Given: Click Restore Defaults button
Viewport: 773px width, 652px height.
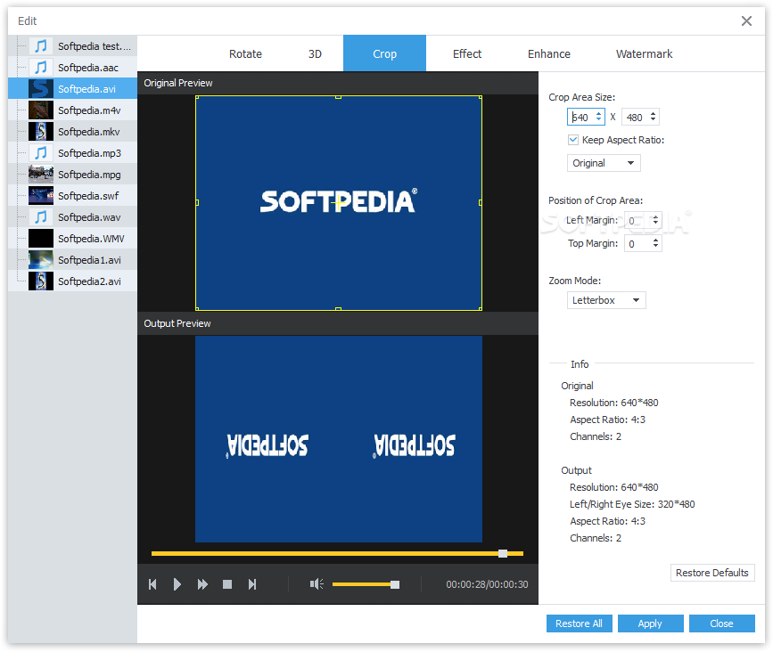Looking at the screenshot, I should (712, 573).
